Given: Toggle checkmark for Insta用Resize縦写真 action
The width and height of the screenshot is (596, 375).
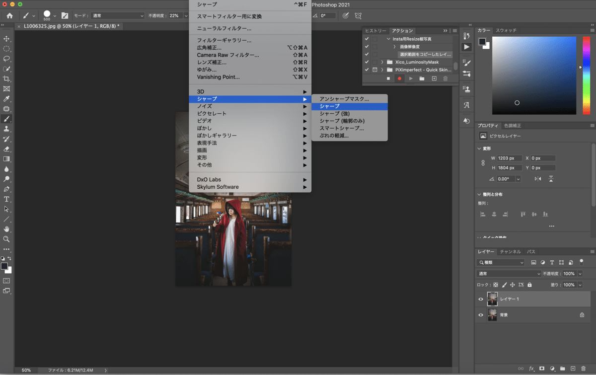Looking at the screenshot, I should [x=367, y=39].
